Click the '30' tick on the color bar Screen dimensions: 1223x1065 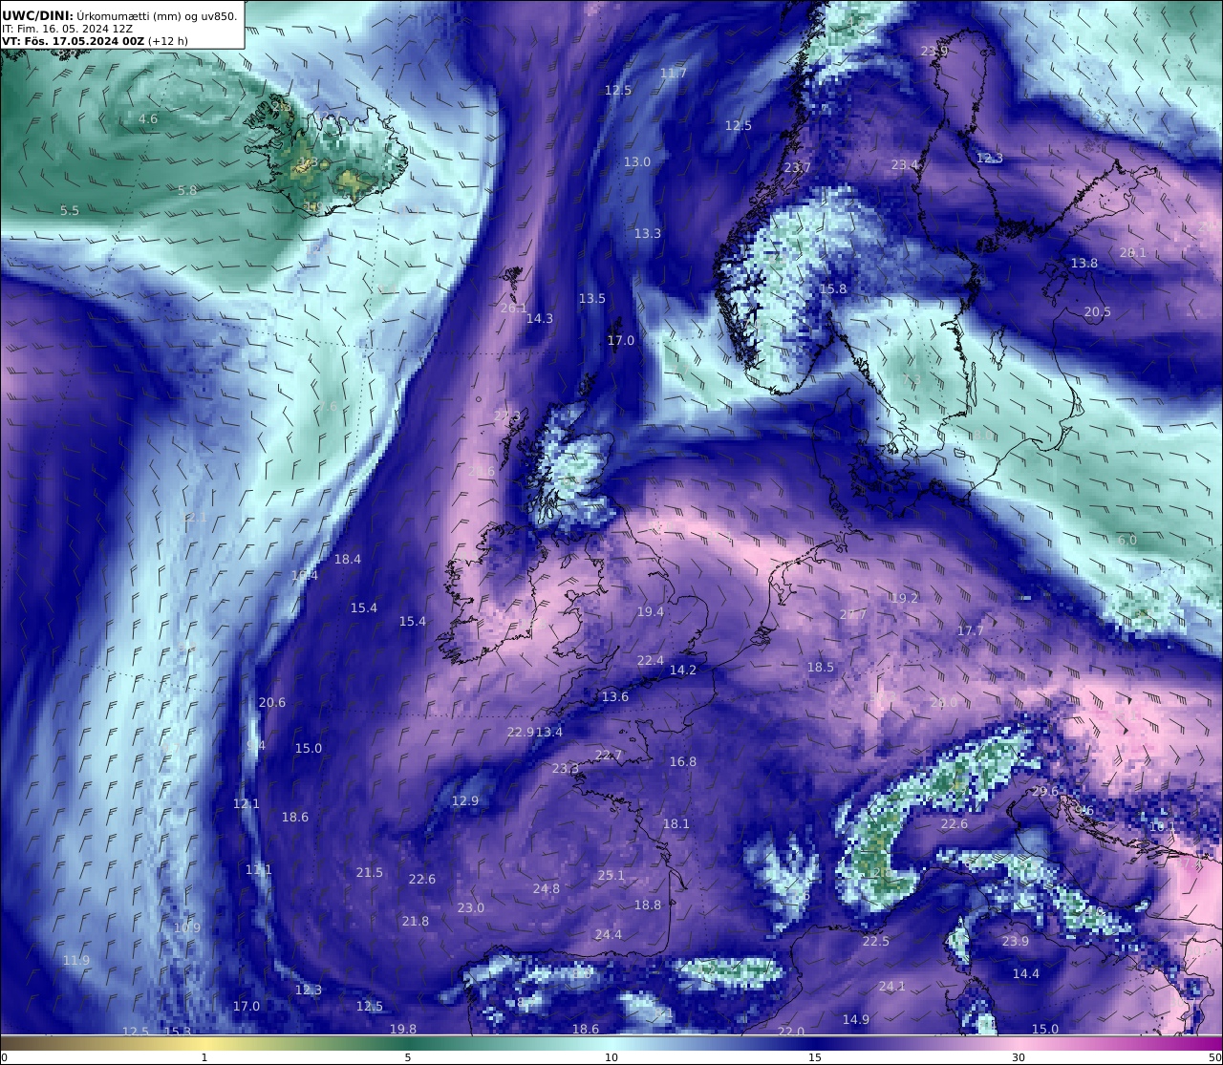1019,1057
